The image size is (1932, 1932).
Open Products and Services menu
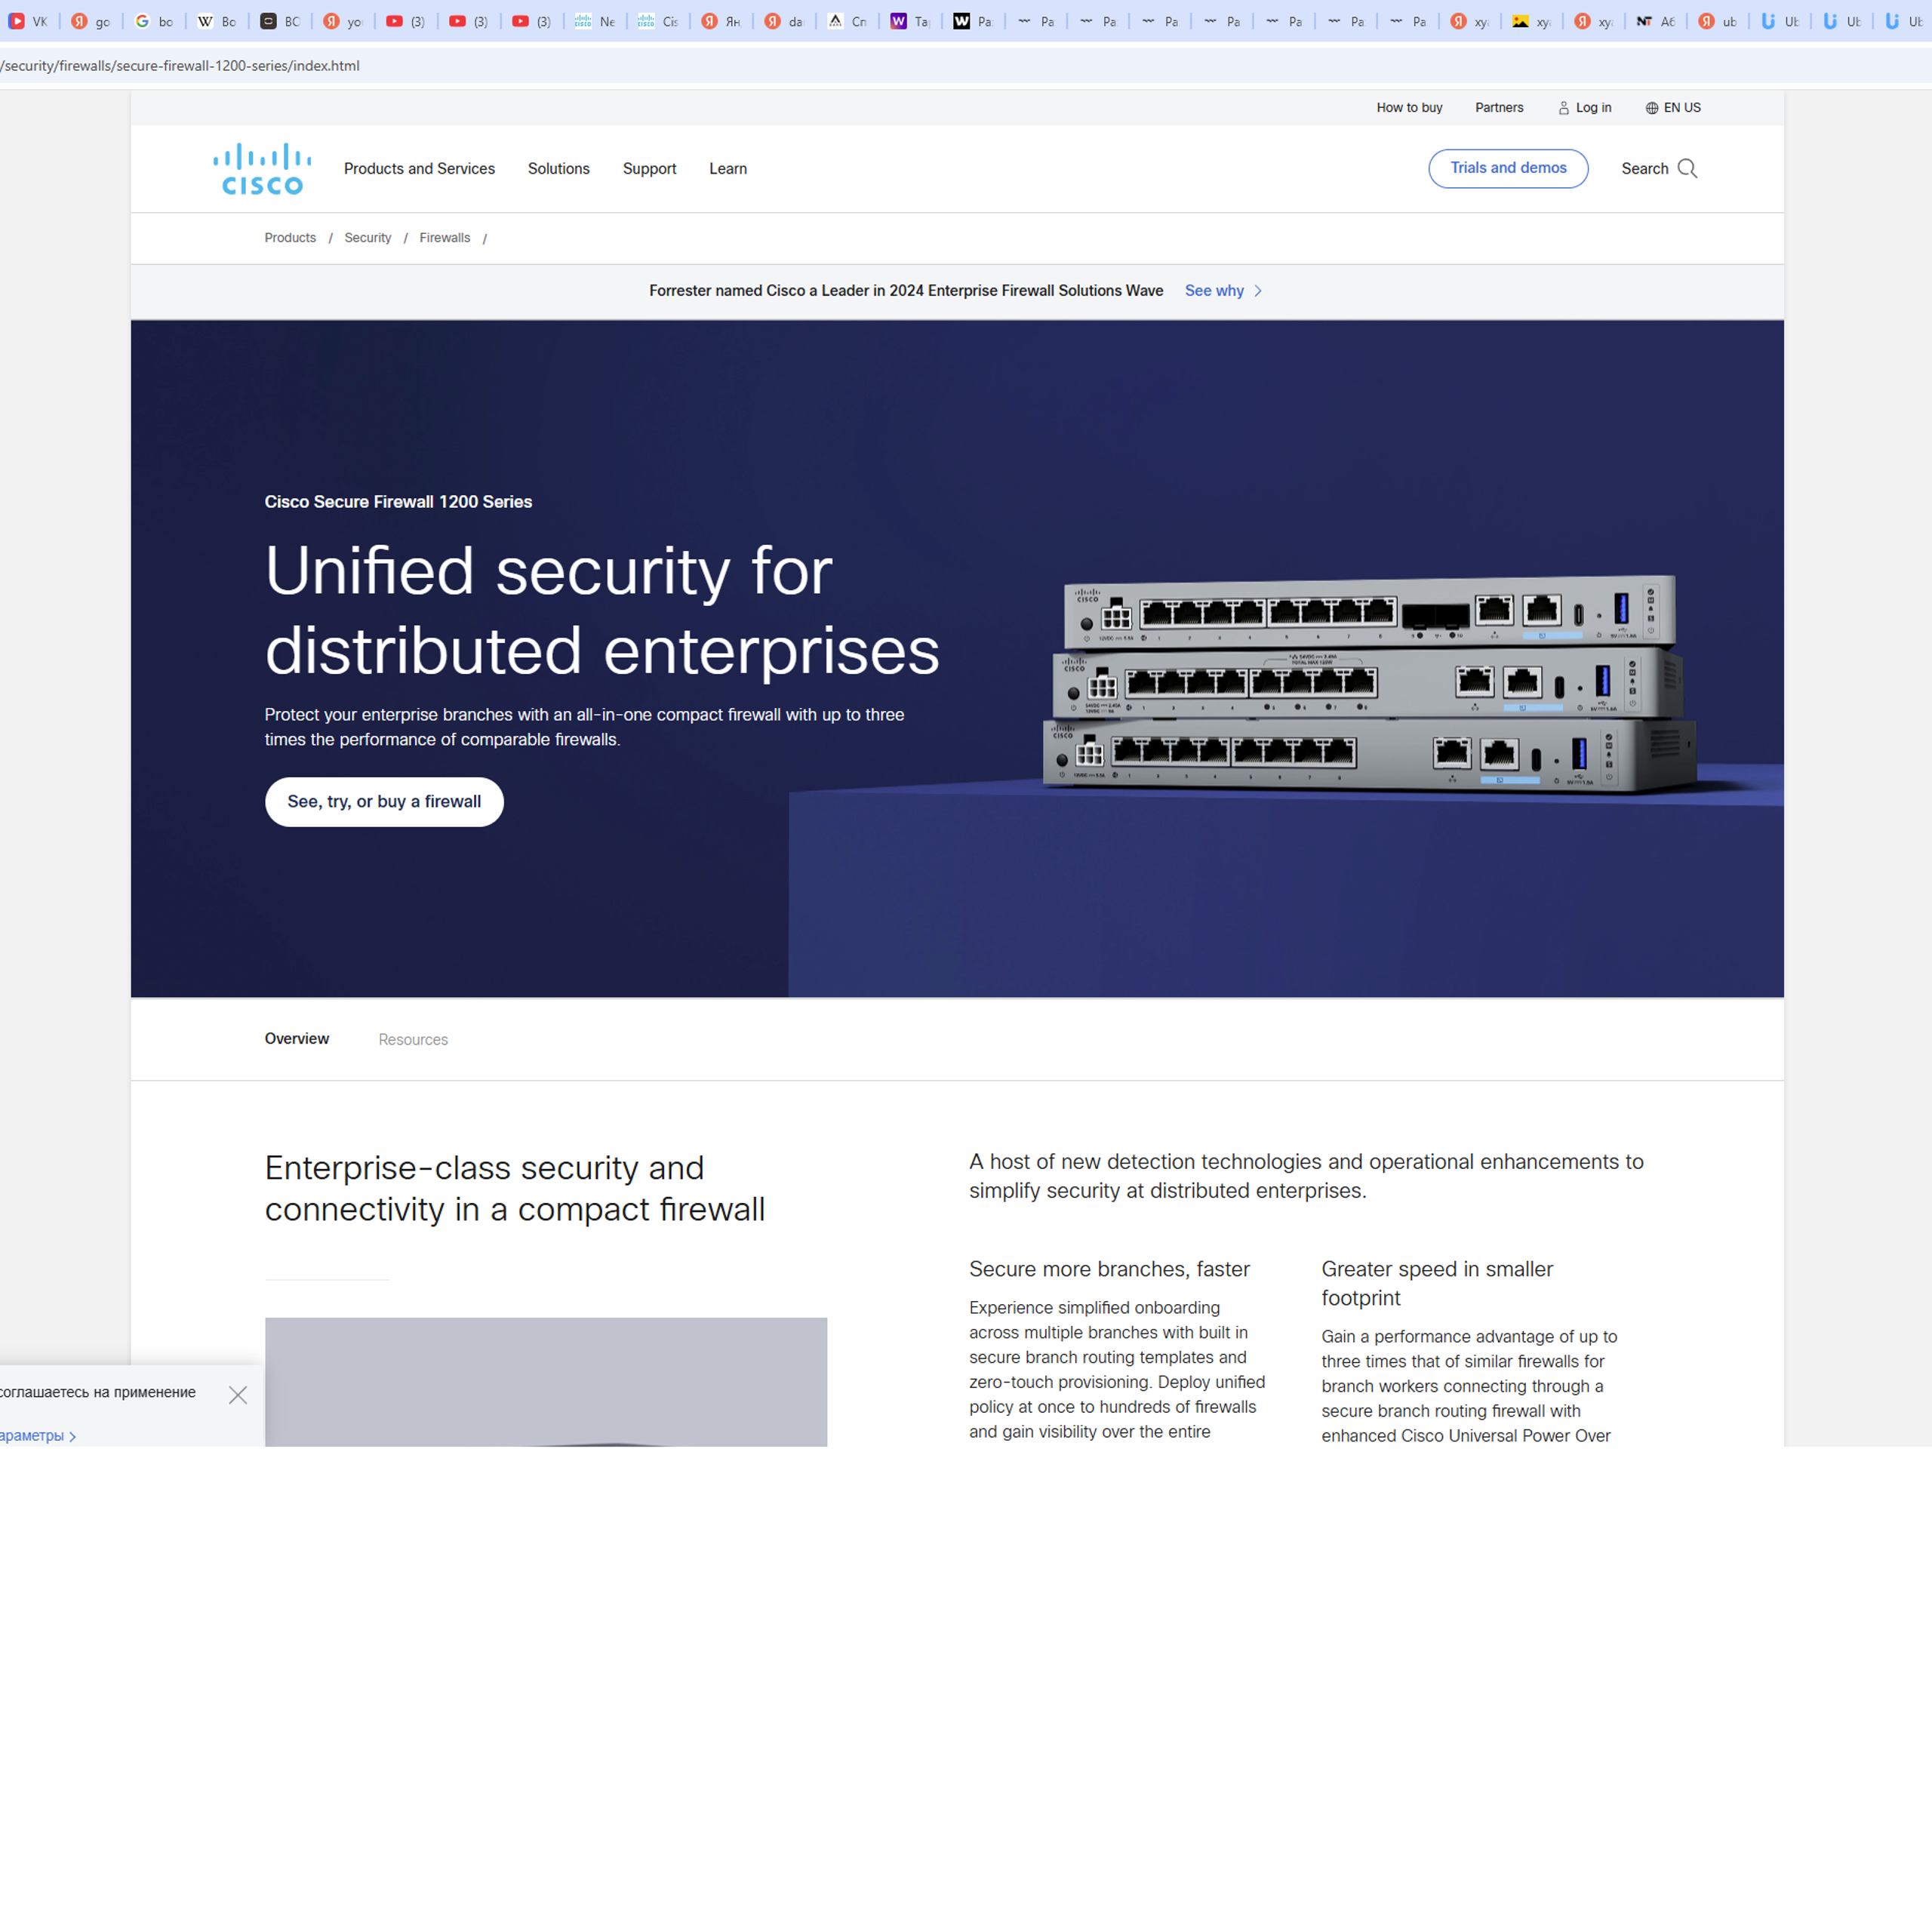tap(419, 169)
